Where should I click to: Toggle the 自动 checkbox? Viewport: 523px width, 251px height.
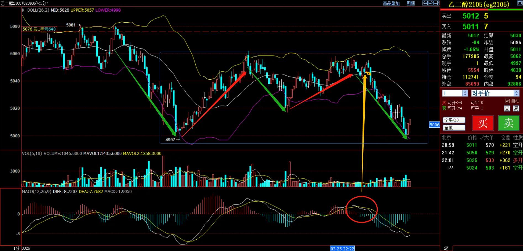pyautogui.click(x=507, y=101)
